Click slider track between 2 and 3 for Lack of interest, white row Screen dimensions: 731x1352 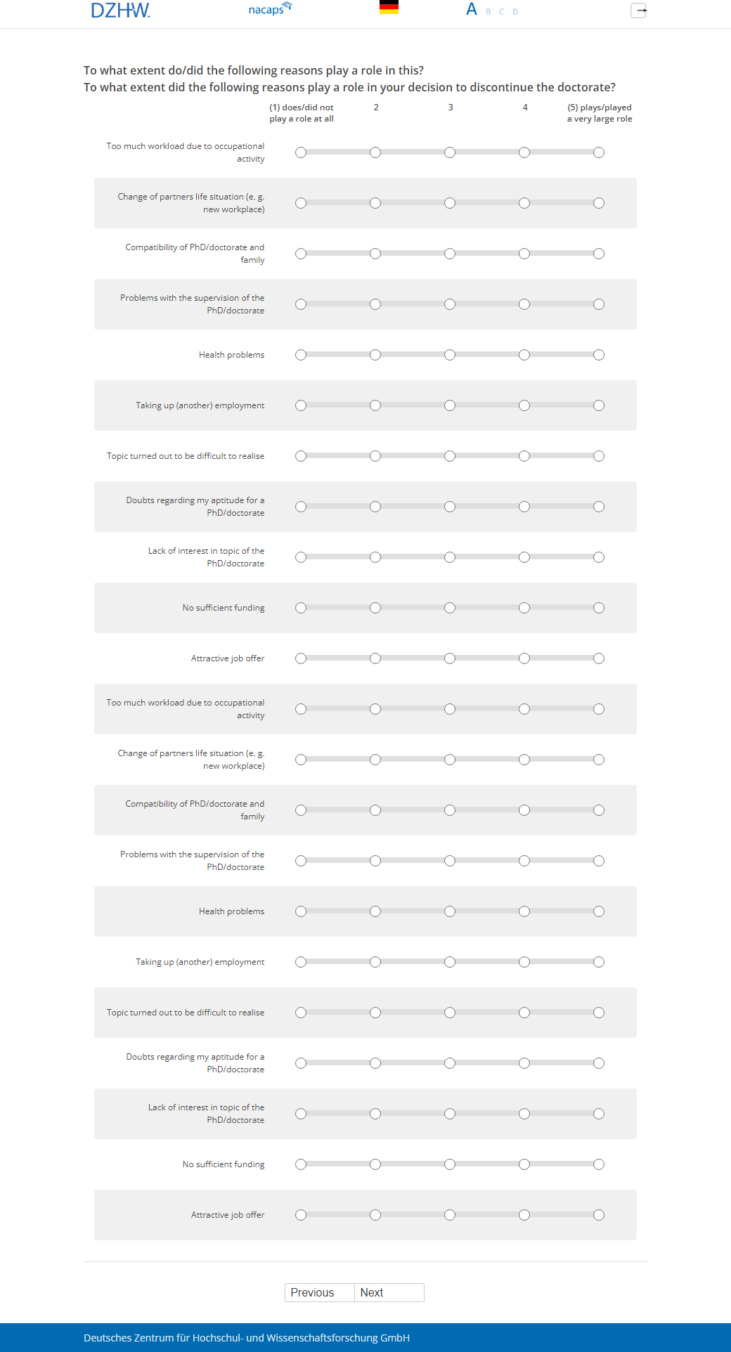[413, 557]
